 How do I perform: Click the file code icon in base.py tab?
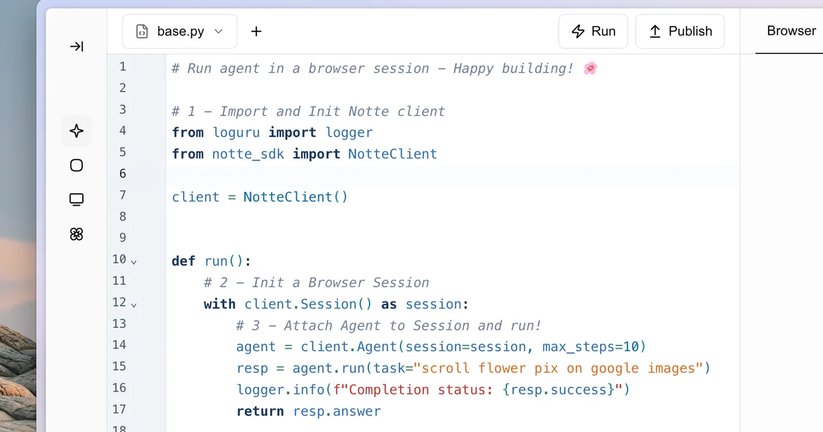pos(142,32)
